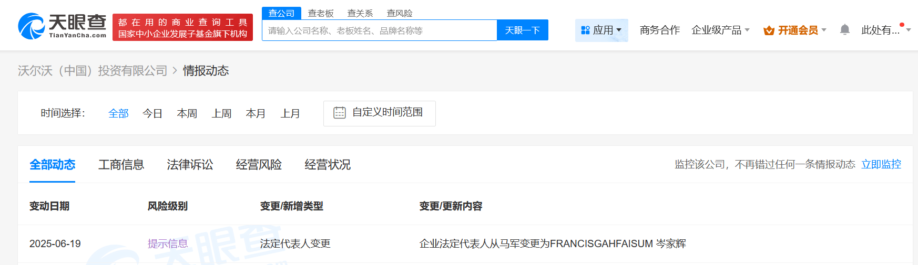Open the user account menu 此处有...
The height and width of the screenshot is (265, 918).
(885, 30)
